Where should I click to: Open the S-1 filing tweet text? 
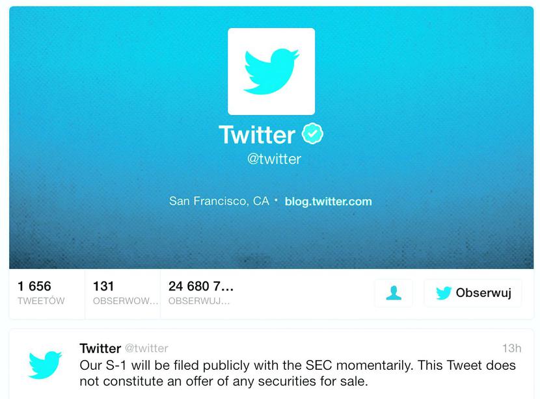(297, 373)
